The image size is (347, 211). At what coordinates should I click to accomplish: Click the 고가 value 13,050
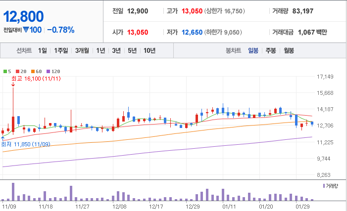point(192,11)
